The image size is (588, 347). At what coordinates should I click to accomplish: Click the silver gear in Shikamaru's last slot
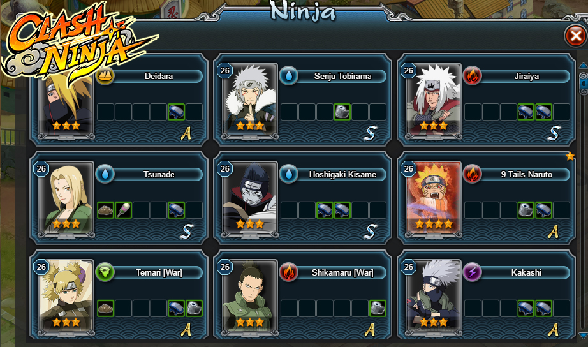pos(378,308)
